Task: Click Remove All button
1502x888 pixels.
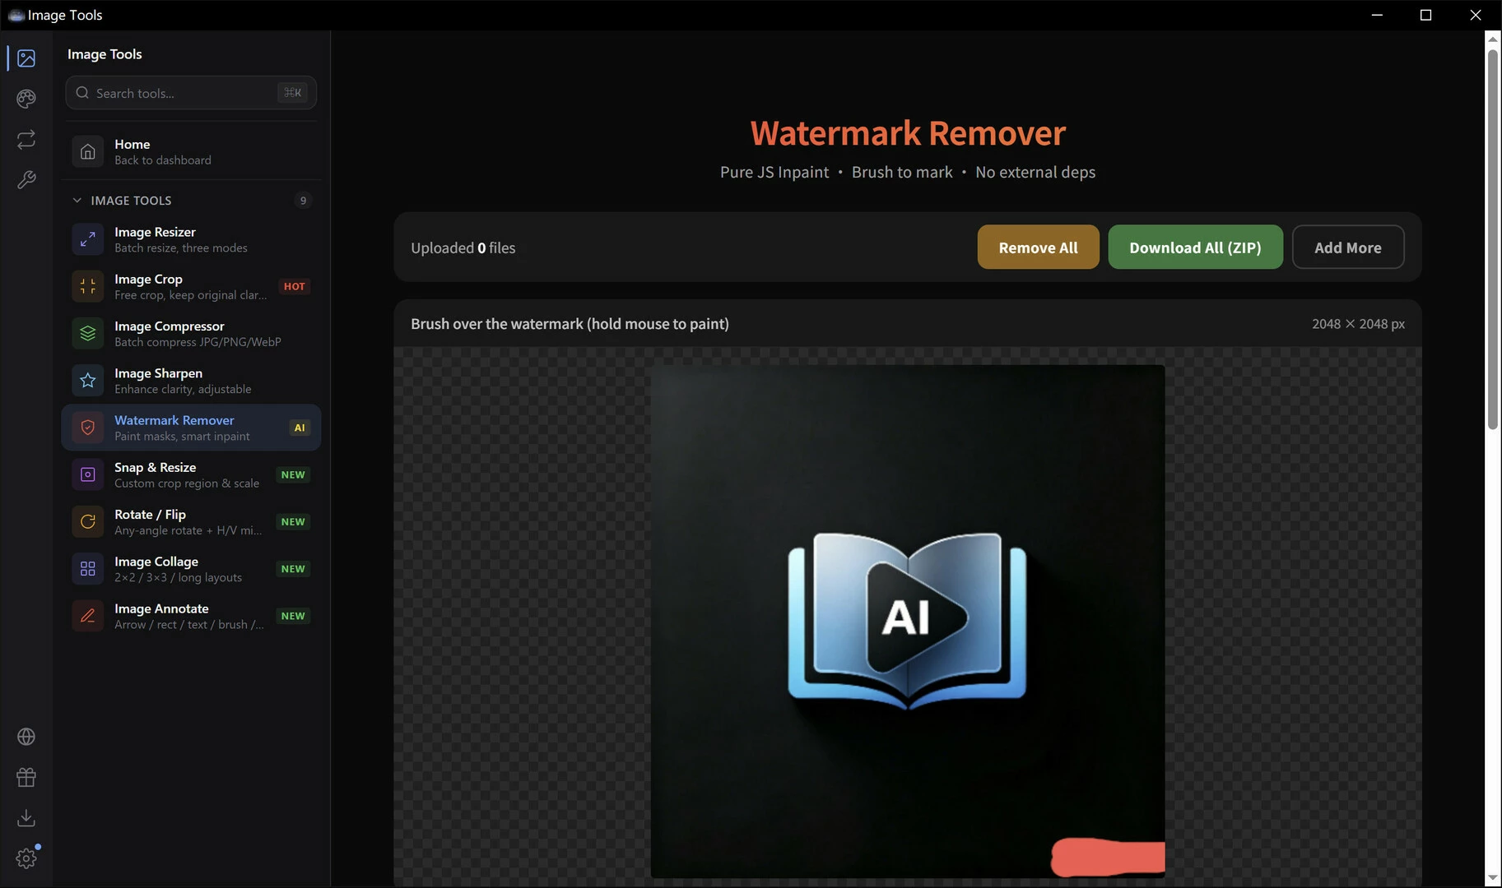Action: [1038, 247]
